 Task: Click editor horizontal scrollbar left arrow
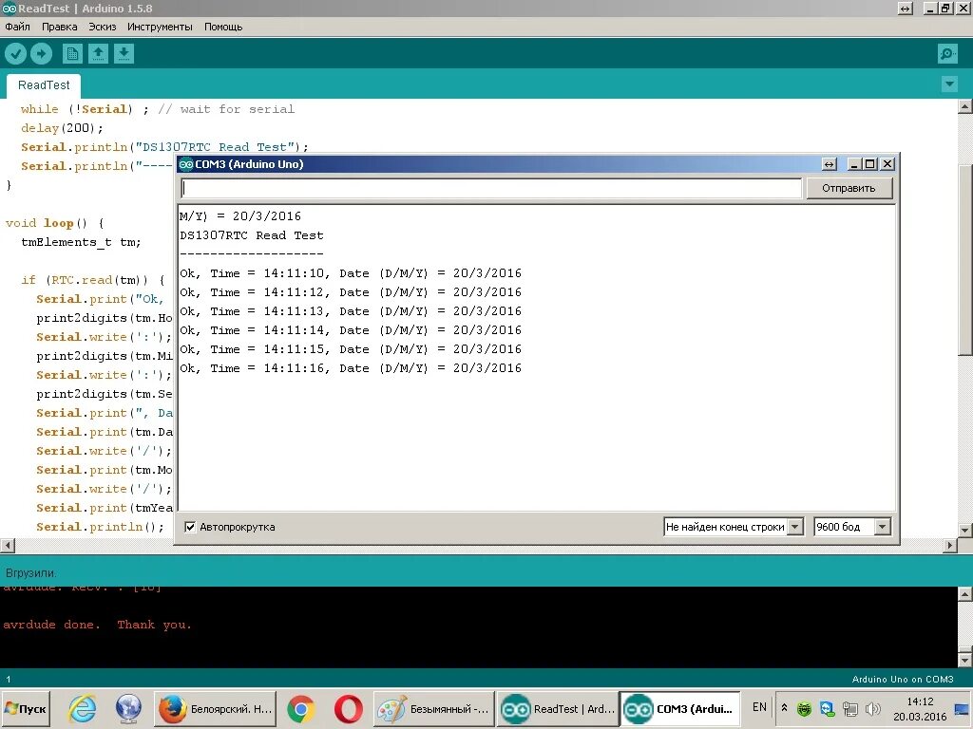(8, 546)
